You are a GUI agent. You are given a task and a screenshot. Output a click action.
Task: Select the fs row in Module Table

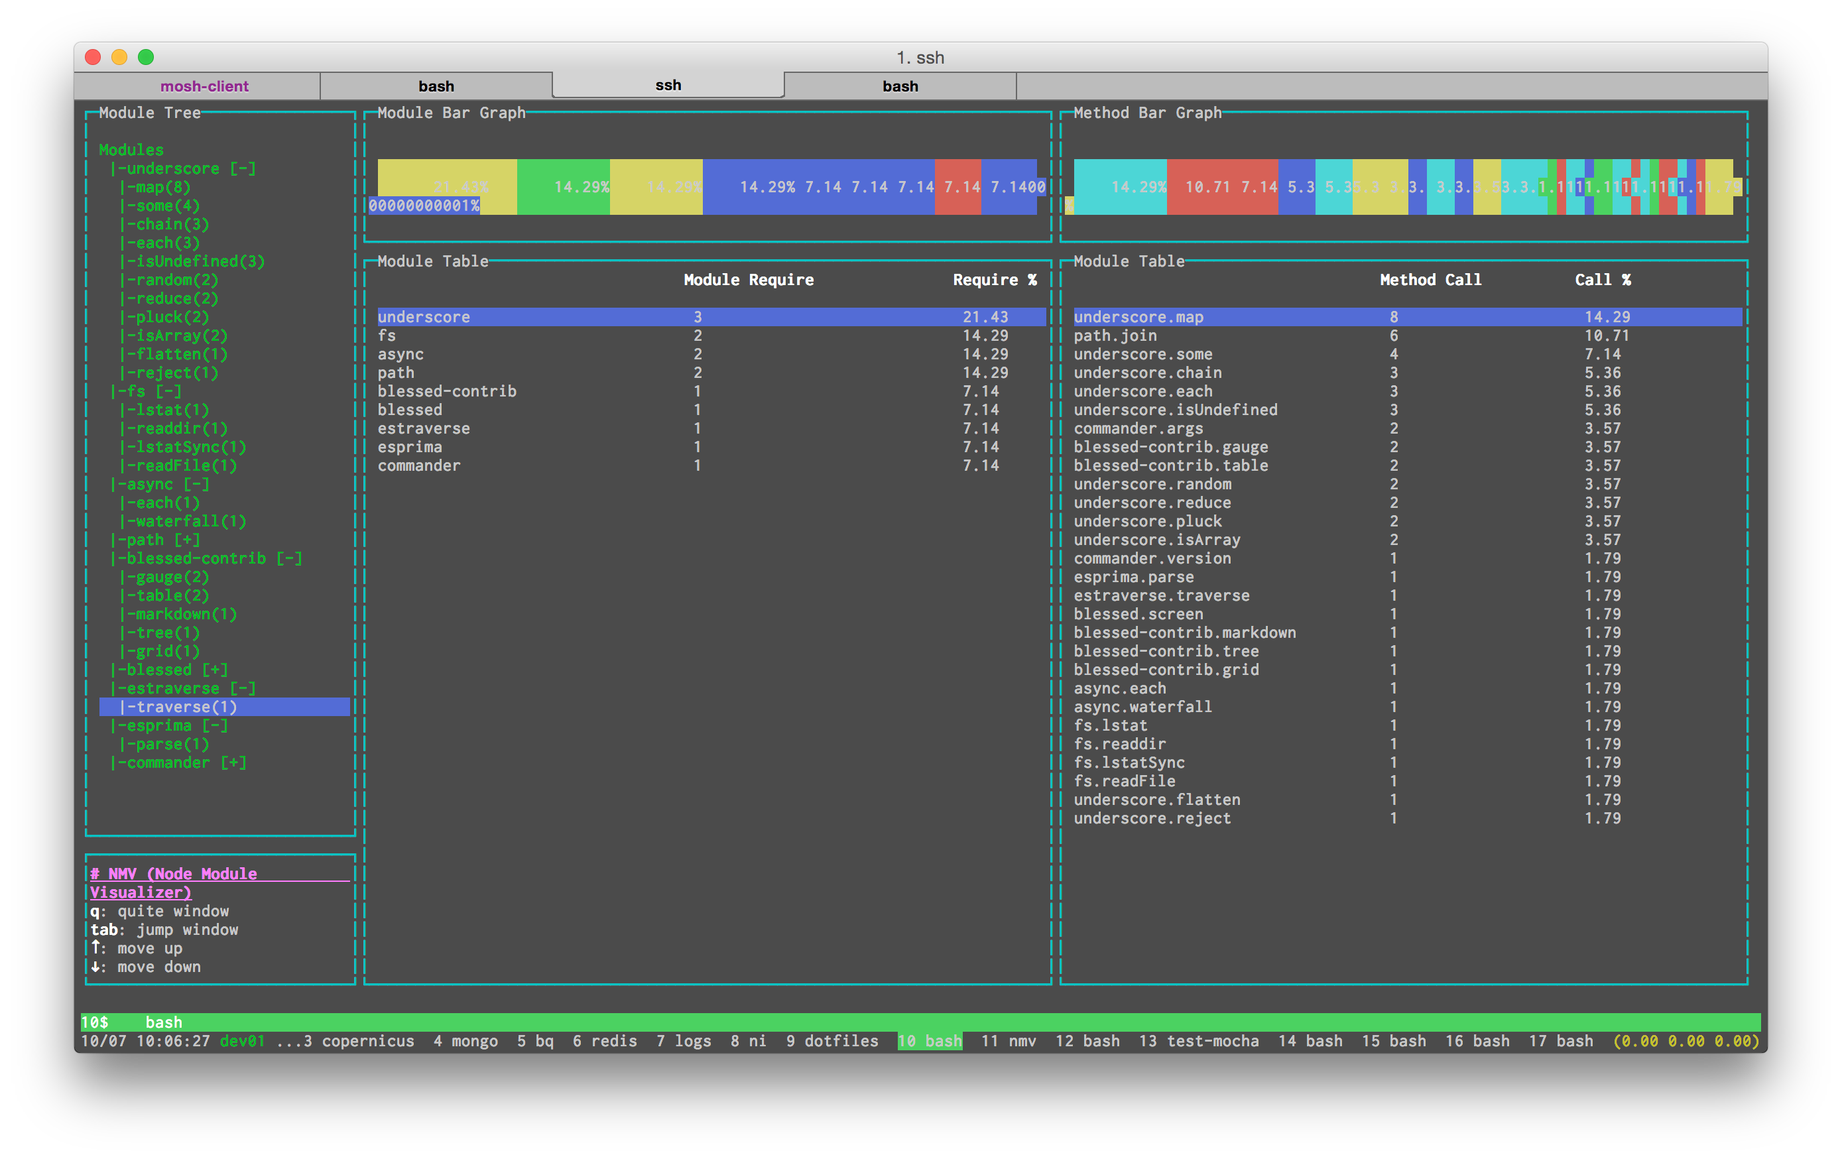pos(387,336)
